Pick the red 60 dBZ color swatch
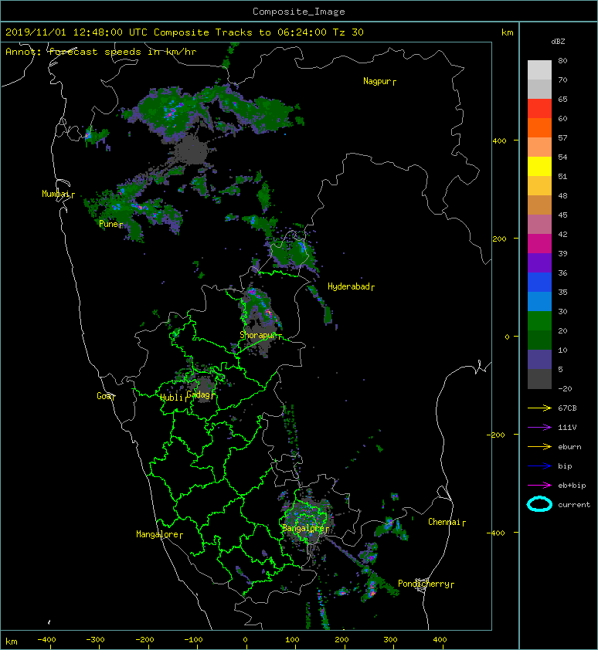Screen dimensions: 598x650 [x=539, y=109]
